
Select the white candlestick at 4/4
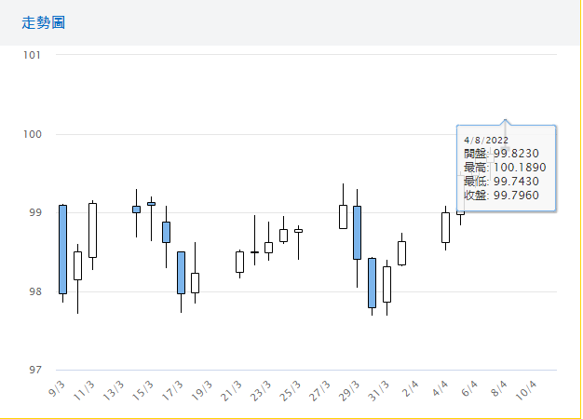coord(445,227)
